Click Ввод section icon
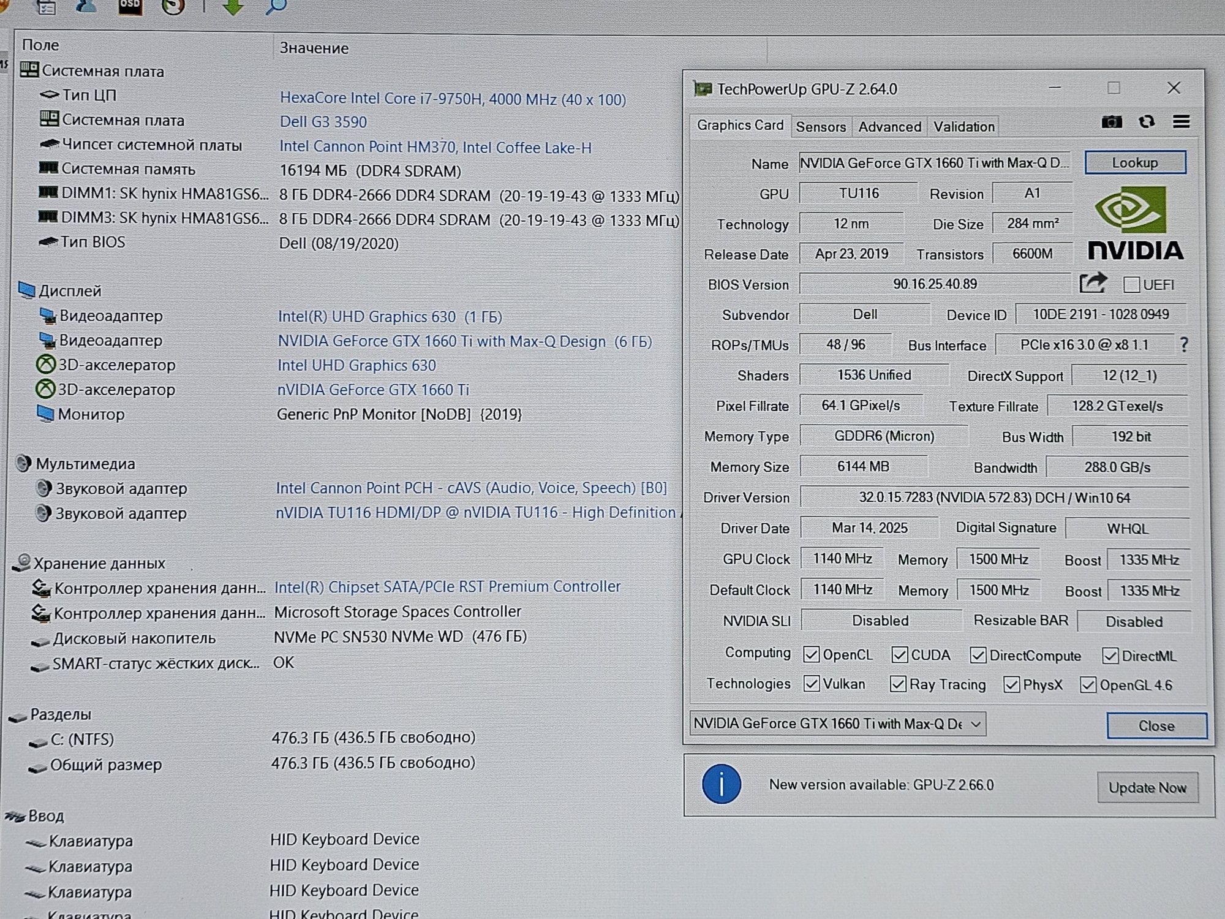This screenshot has height=919, width=1225. (x=15, y=816)
